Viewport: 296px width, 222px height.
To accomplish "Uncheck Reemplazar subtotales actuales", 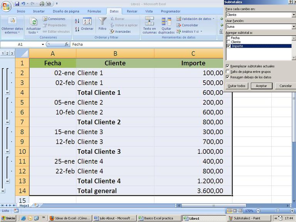I will (228, 66).
